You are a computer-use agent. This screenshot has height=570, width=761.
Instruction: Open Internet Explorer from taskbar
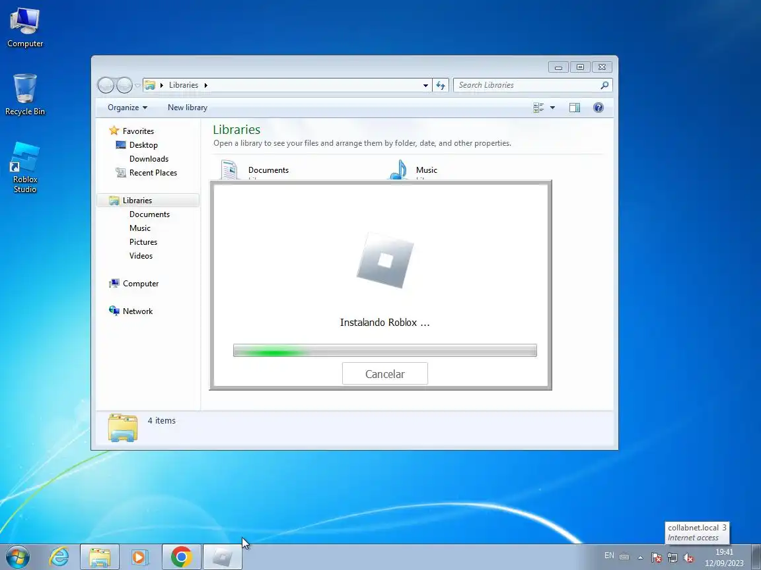tap(59, 557)
